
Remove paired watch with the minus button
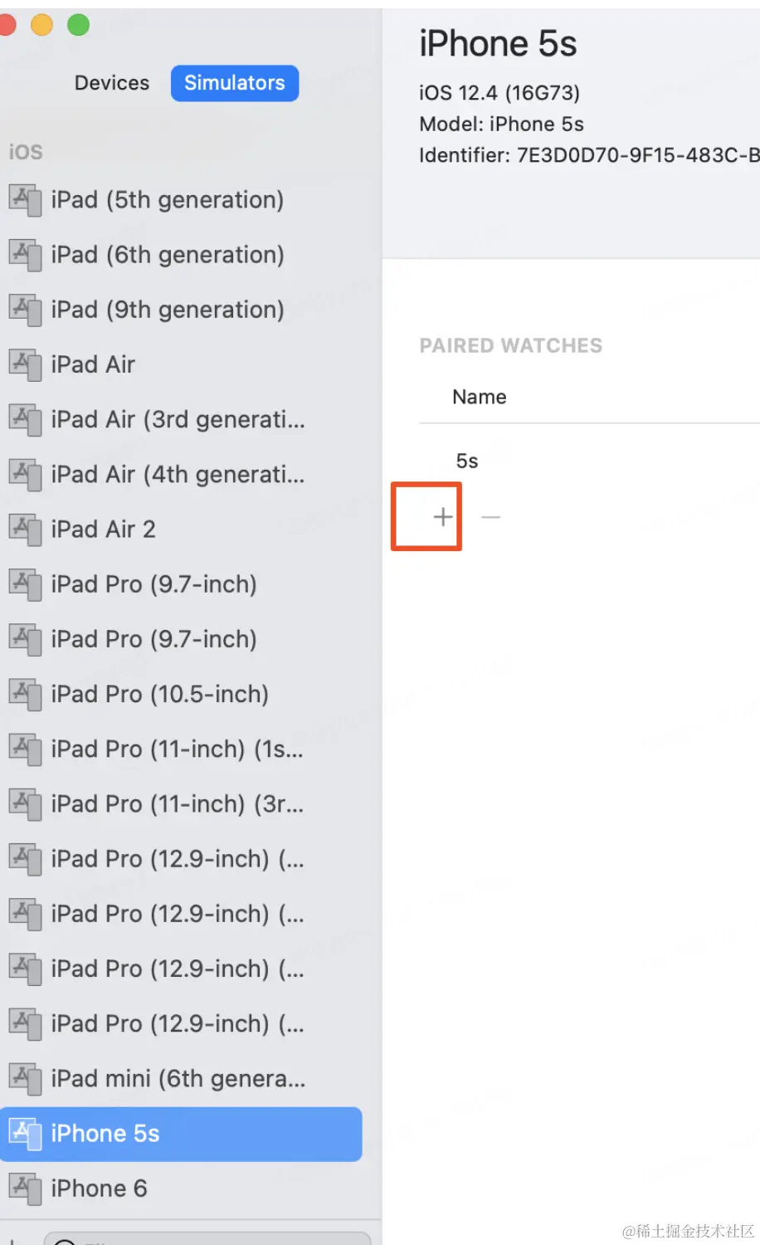(x=491, y=517)
